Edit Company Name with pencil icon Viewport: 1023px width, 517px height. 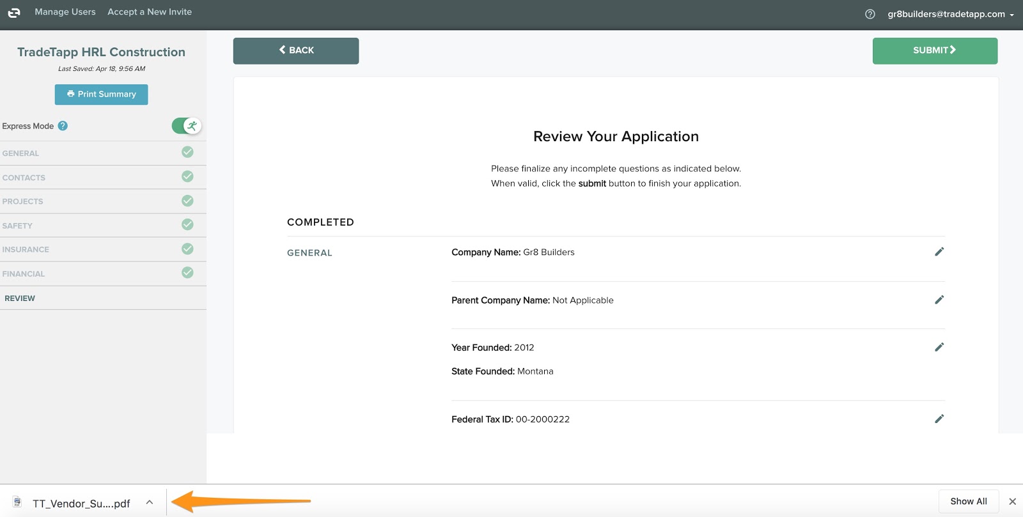click(x=939, y=252)
